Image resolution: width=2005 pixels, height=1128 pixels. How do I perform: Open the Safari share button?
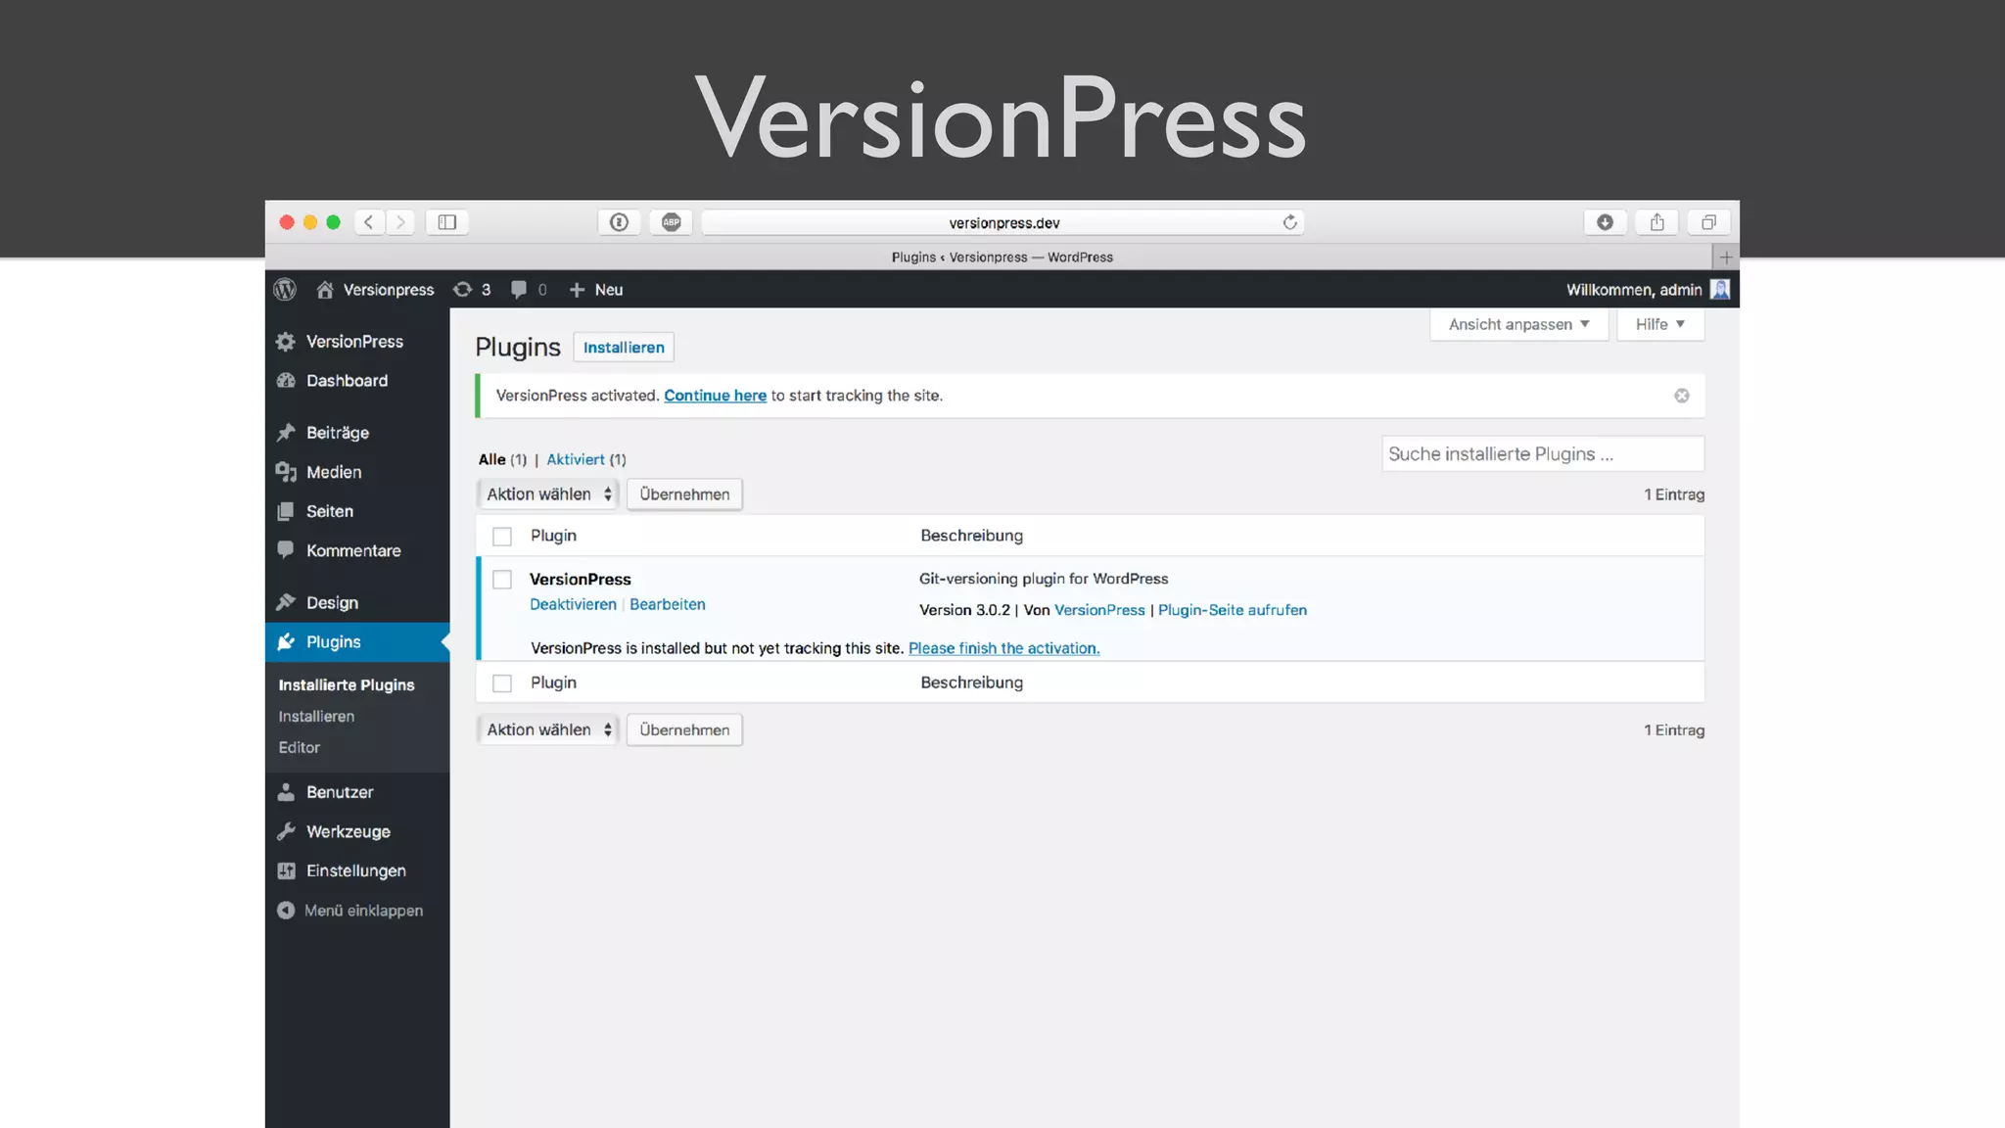click(1657, 222)
